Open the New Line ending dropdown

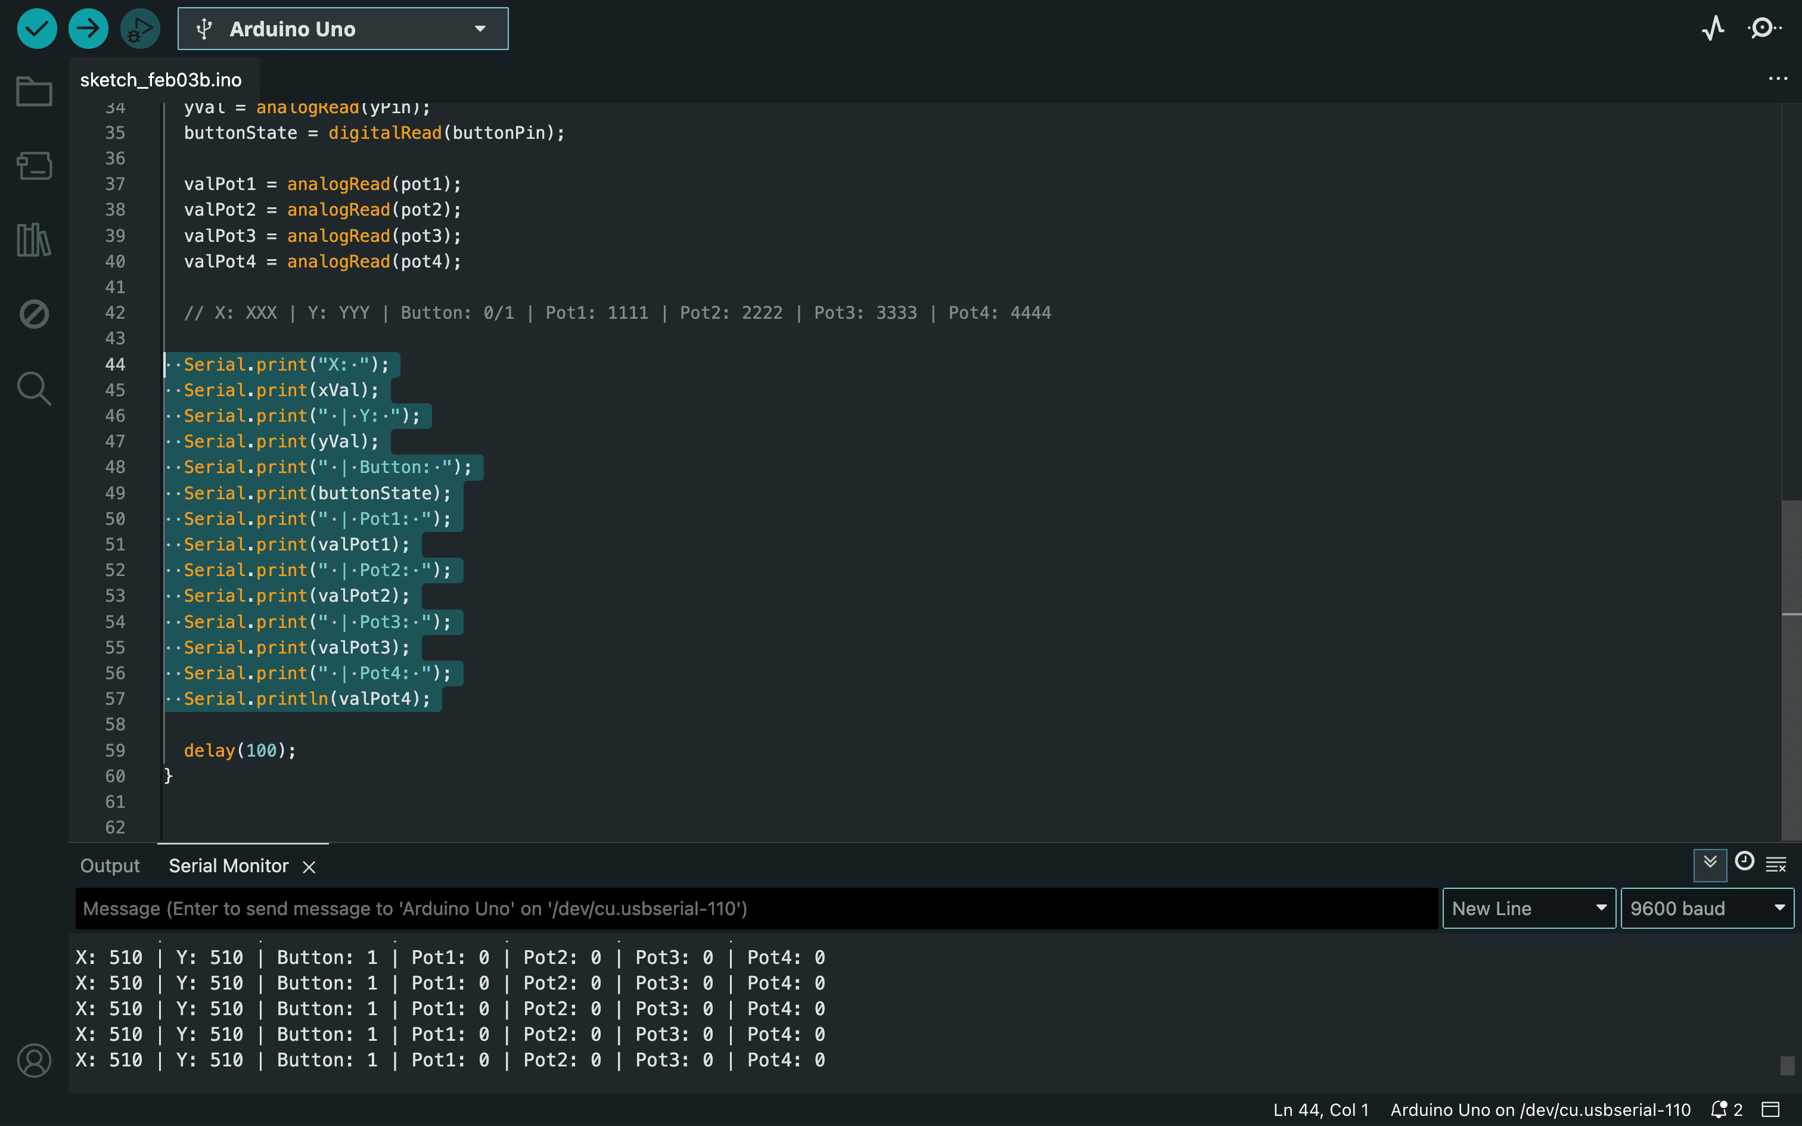click(x=1528, y=909)
